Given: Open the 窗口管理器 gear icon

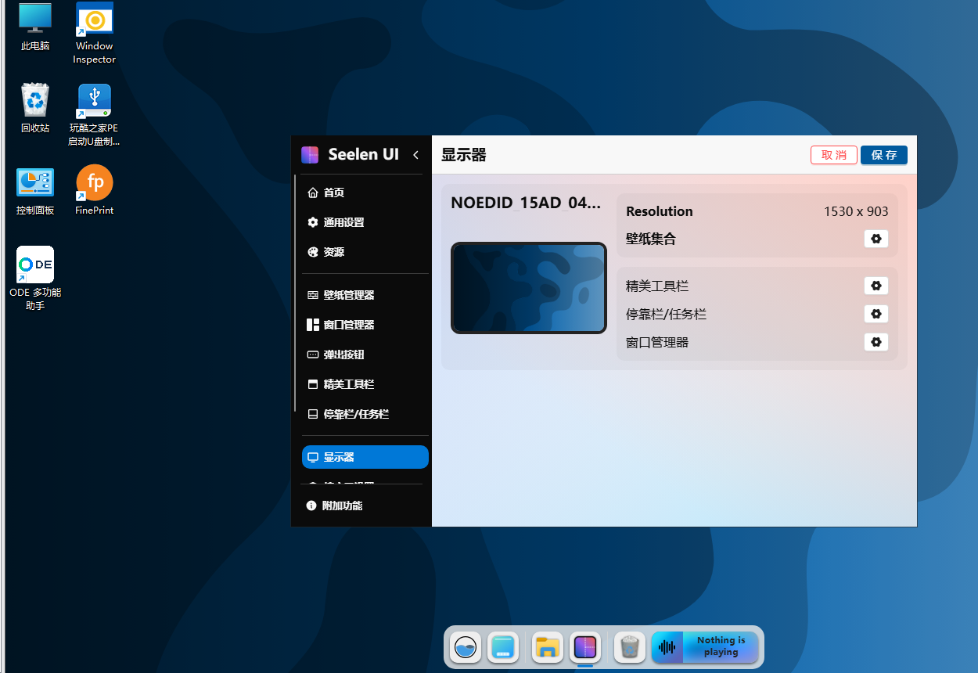Looking at the screenshot, I should tap(876, 342).
